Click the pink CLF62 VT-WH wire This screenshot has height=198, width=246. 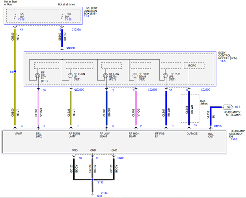[38, 108]
